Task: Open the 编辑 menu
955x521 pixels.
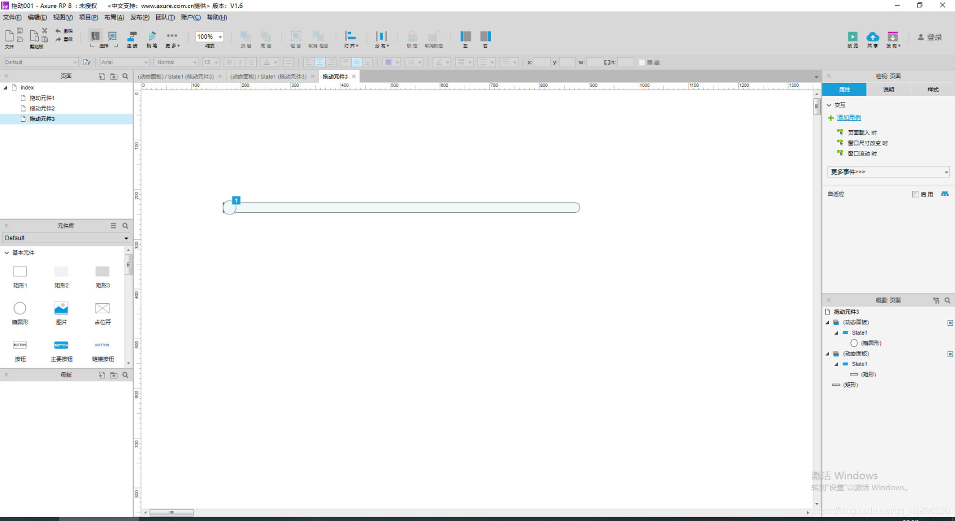Action: click(37, 17)
